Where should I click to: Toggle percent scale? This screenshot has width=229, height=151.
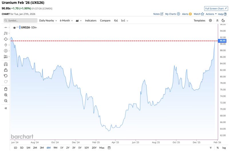click(218, 148)
